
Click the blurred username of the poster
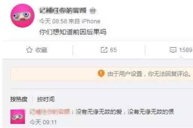pos(62,11)
